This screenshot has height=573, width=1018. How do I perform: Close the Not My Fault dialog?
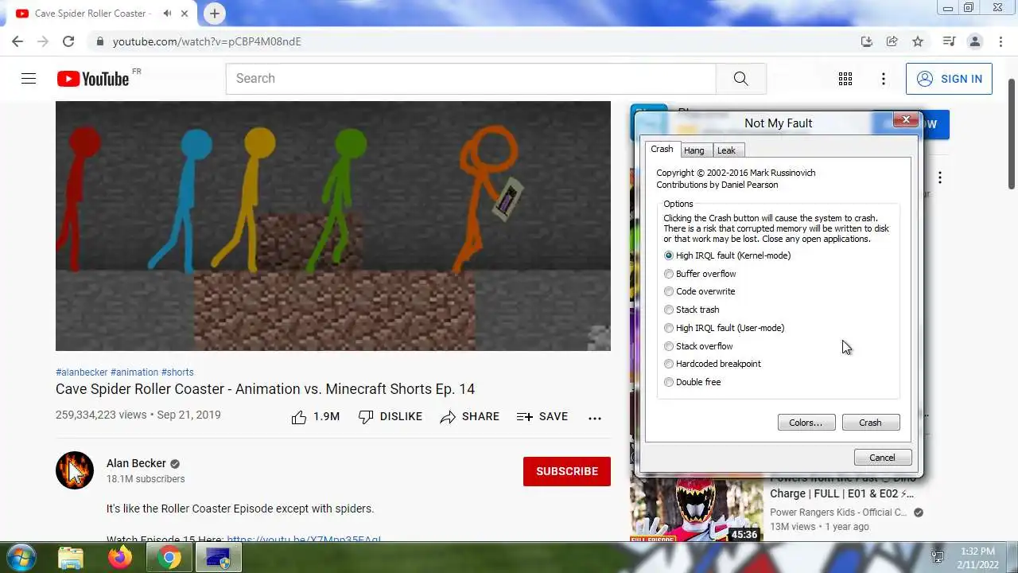click(905, 120)
